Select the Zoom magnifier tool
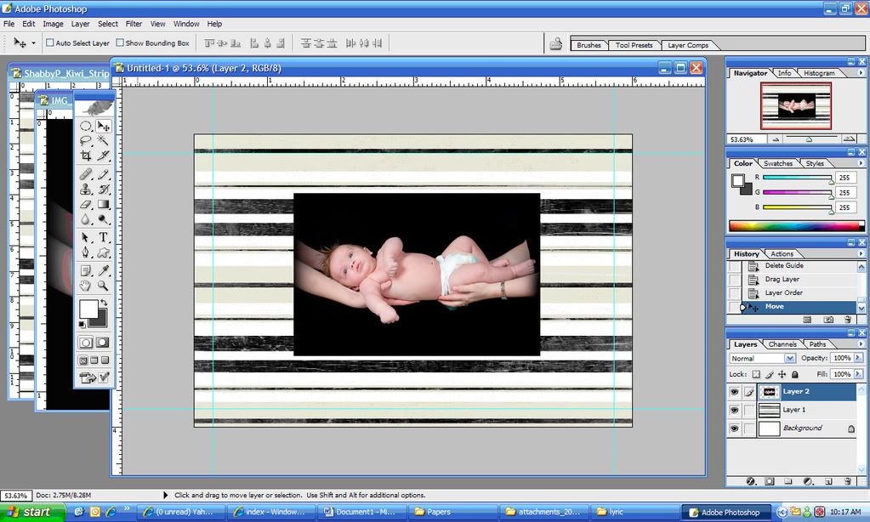The width and height of the screenshot is (870, 522). [103, 287]
